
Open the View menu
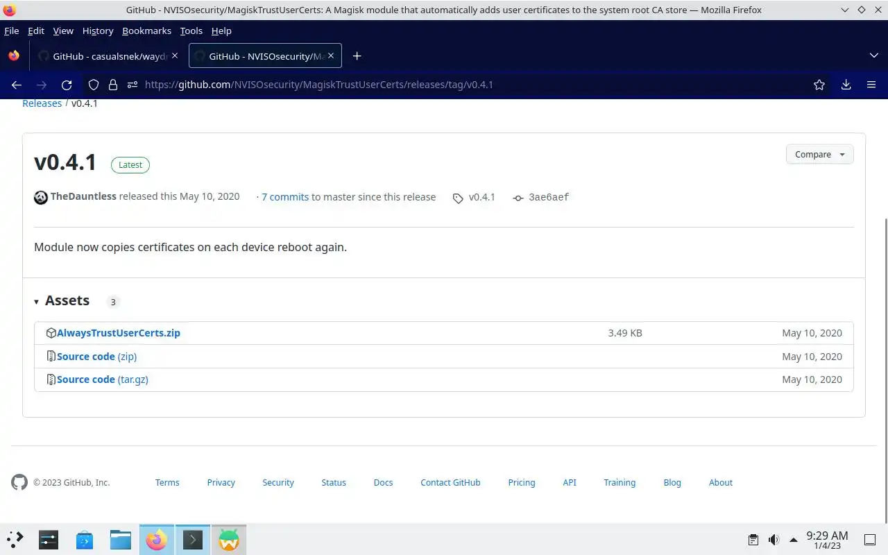(x=63, y=31)
